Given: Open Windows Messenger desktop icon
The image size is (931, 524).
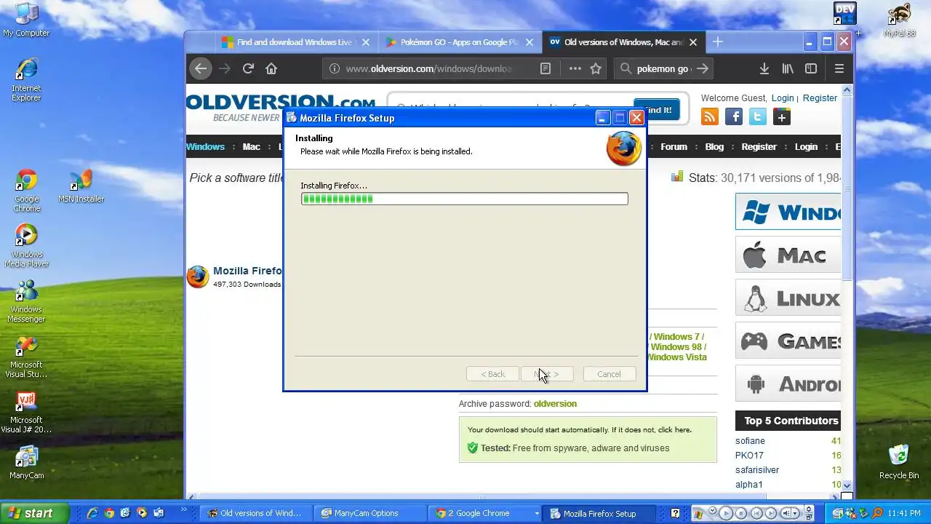Looking at the screenshot, I should pos(26,301).
